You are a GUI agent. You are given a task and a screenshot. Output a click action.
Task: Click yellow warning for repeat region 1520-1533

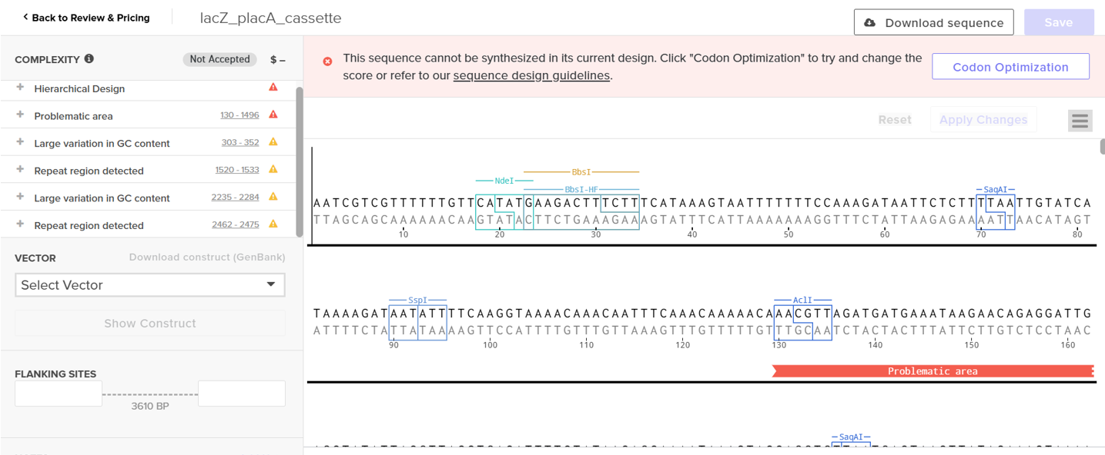click(273, 170)
